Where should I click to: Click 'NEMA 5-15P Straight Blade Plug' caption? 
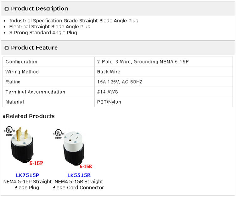27,184
